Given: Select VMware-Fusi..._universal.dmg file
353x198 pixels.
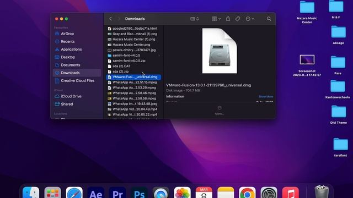Looking at the screenshot, I should [133, 77].
